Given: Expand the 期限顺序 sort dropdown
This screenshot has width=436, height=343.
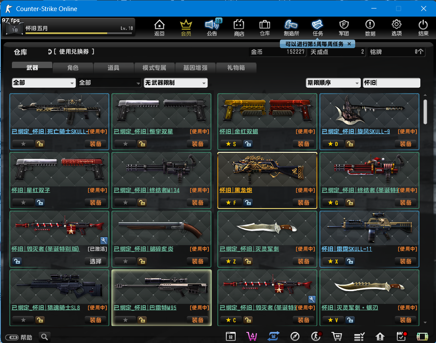Looking at the screenshot, I should click(x=333, y=83).
